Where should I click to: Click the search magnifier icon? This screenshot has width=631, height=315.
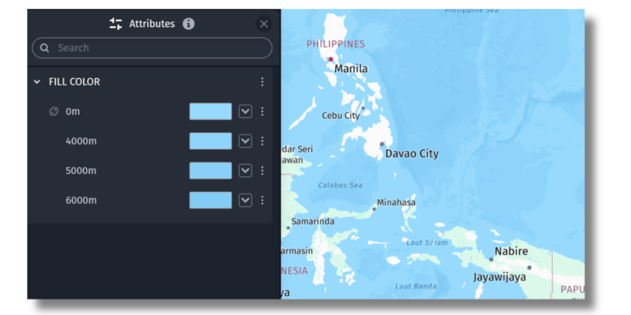pos(44,48)
